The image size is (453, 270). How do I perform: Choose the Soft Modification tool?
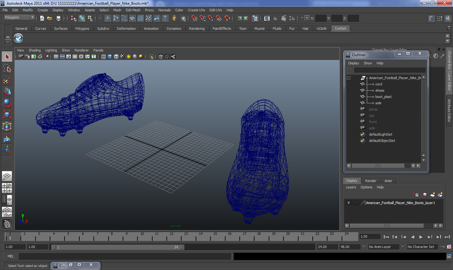7,138
